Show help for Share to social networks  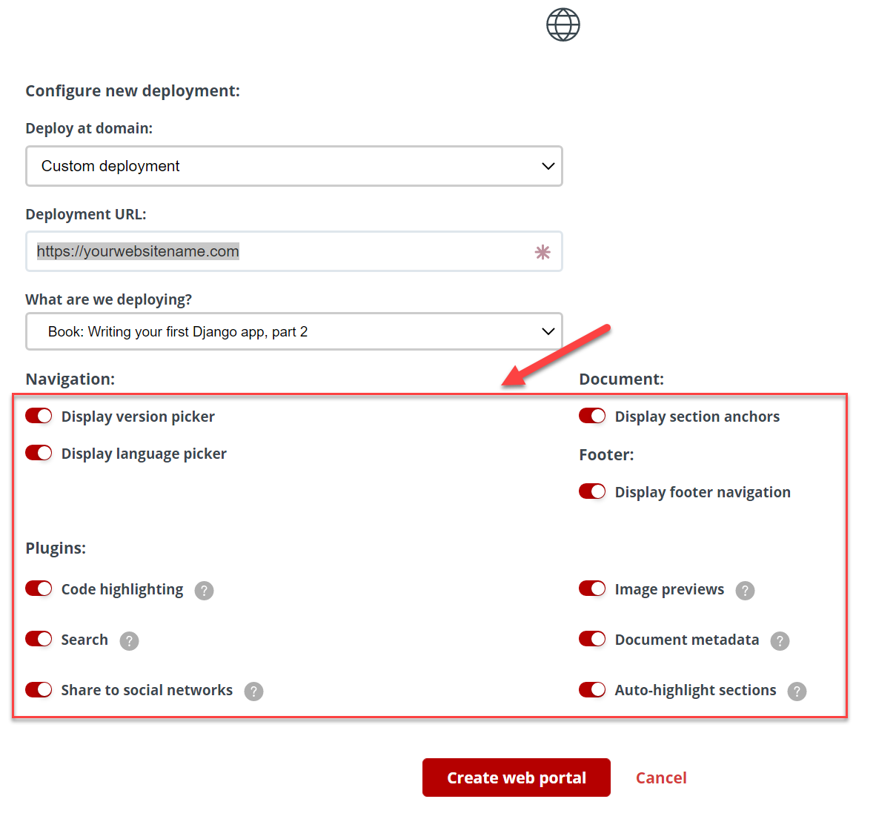pos(253,691)
